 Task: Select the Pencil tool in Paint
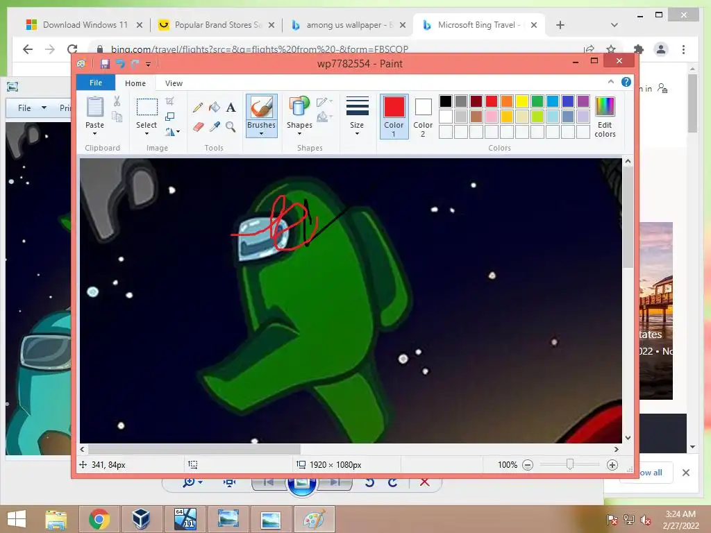(x=198, y=108)
